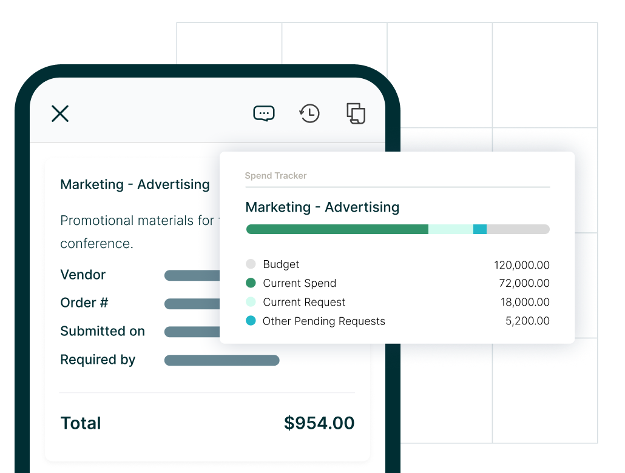Screen dimensions: 625x473
Task: Click the $954.00 total amount
Action: [319, 423]
